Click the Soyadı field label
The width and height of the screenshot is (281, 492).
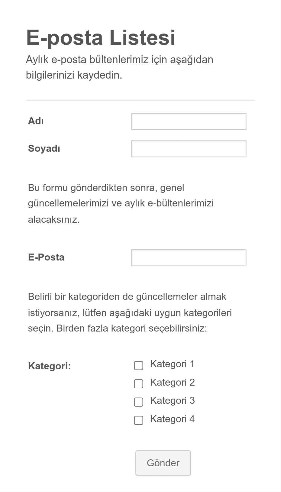point(44,149)
